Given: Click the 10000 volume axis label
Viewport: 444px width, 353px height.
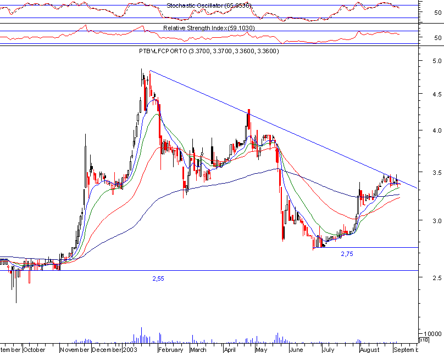Looking at the screenshot, I should pos(432,334).
